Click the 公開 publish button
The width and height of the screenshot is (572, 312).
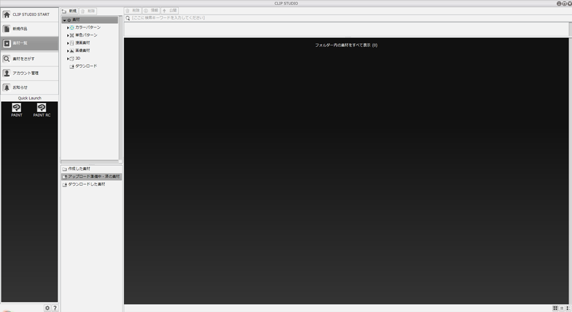(170, 10)
